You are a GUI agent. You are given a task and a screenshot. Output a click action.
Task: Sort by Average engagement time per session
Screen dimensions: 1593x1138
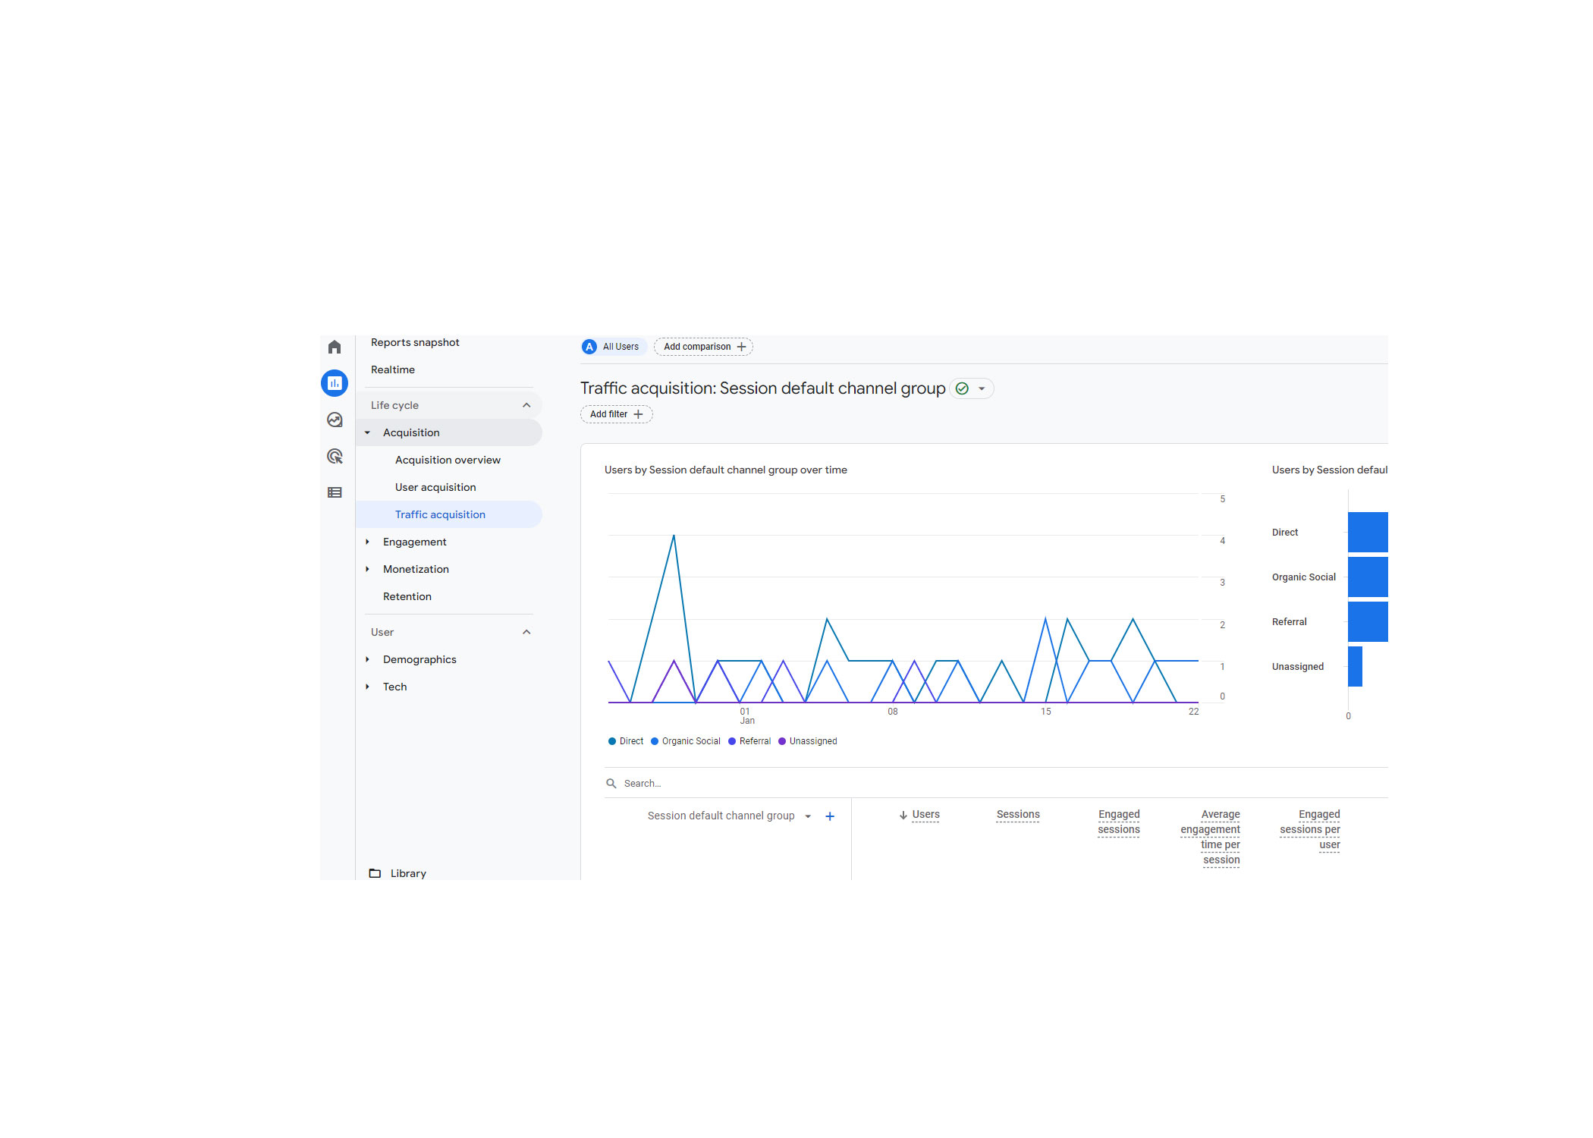1210,838
